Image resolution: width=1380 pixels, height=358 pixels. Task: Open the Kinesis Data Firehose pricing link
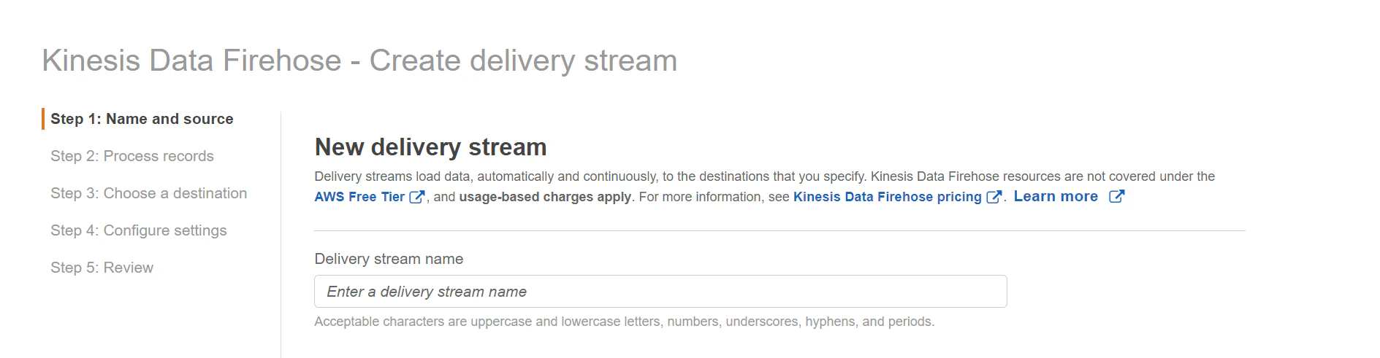pos(888,197)
